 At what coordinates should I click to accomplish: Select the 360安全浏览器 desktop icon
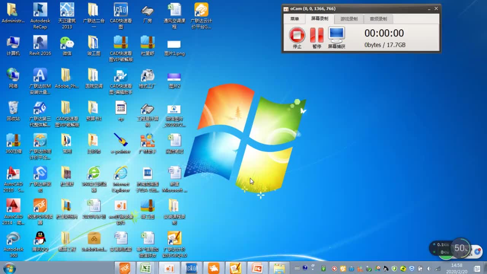tap(94, 179)
